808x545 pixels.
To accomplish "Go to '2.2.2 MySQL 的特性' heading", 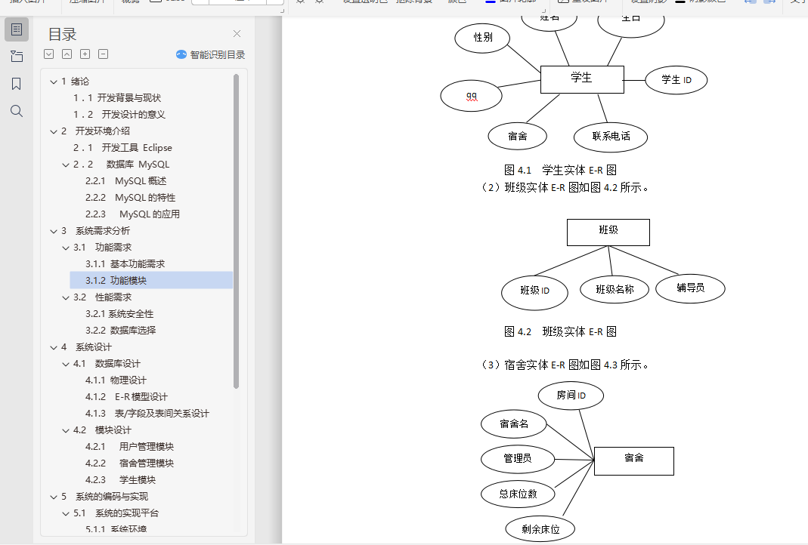I will point(130,198).
